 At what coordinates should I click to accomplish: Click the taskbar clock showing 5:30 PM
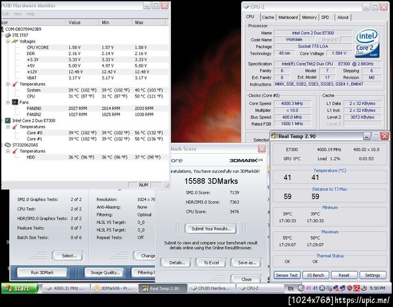(377, 289)
